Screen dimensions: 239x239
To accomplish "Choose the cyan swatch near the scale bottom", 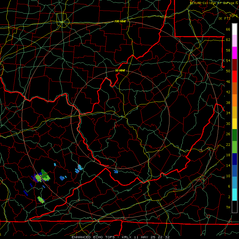I will [234, 194].
